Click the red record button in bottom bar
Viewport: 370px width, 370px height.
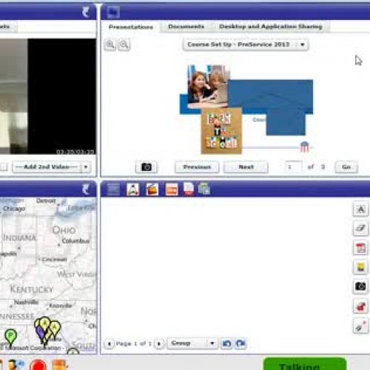(x=38, y=366)
